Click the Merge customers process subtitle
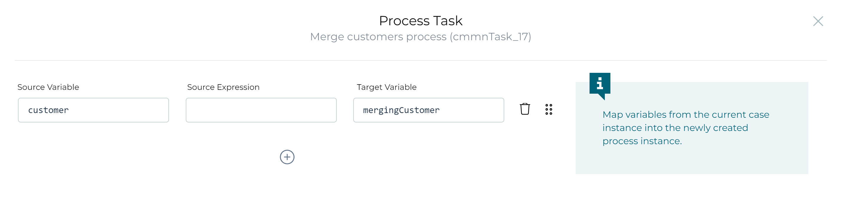 pos(420,36)
